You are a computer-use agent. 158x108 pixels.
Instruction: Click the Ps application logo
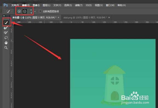pyautogui.click(x=6, y=5)
